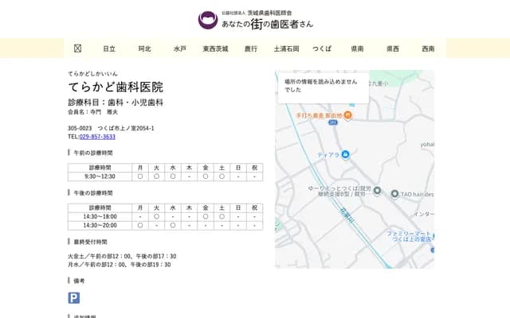Open the 県西 region tab
This screenshot has width=510, height=318.
tap(393, 48)
